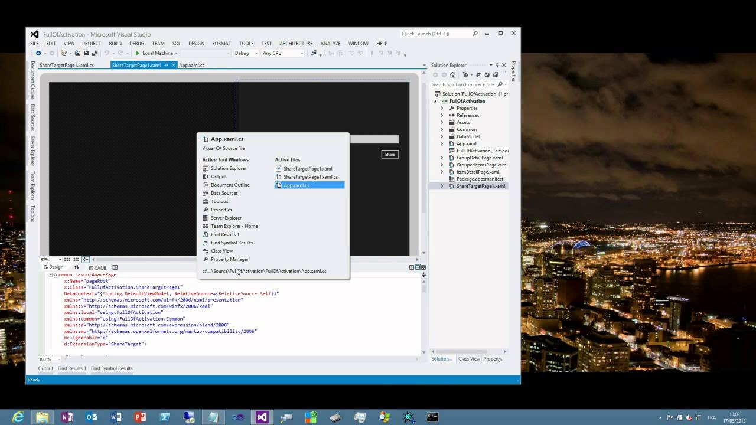Screen dimensions: 756x425
Task: Click the pending changes filter icon
Action: [465, 75]
